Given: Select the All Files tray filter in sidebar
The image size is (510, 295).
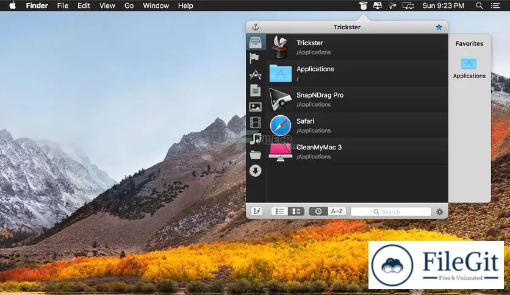Looking at the screenshot, I should coord(256,42).
